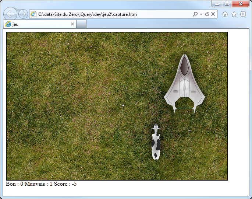Maximize the Internet Explorer window
This screenshot has width=252, height=199.
click(227, 4)
